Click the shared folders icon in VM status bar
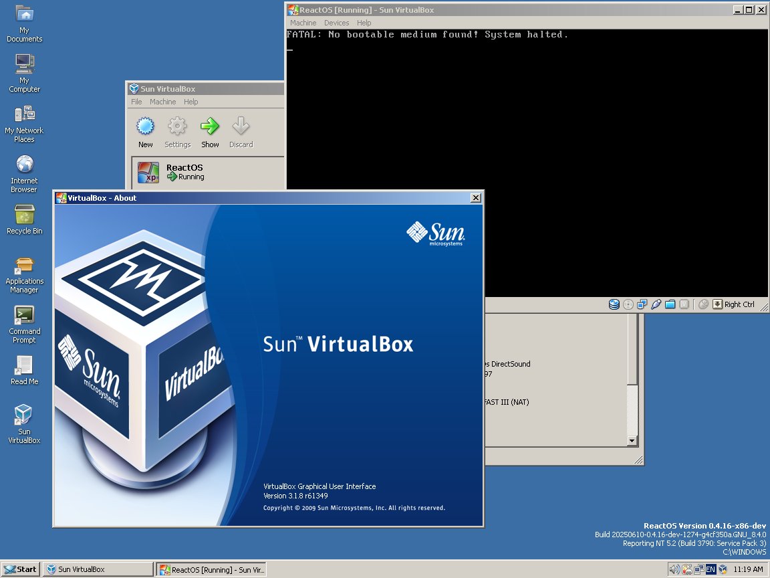770x578 pixels. (670, 304)
